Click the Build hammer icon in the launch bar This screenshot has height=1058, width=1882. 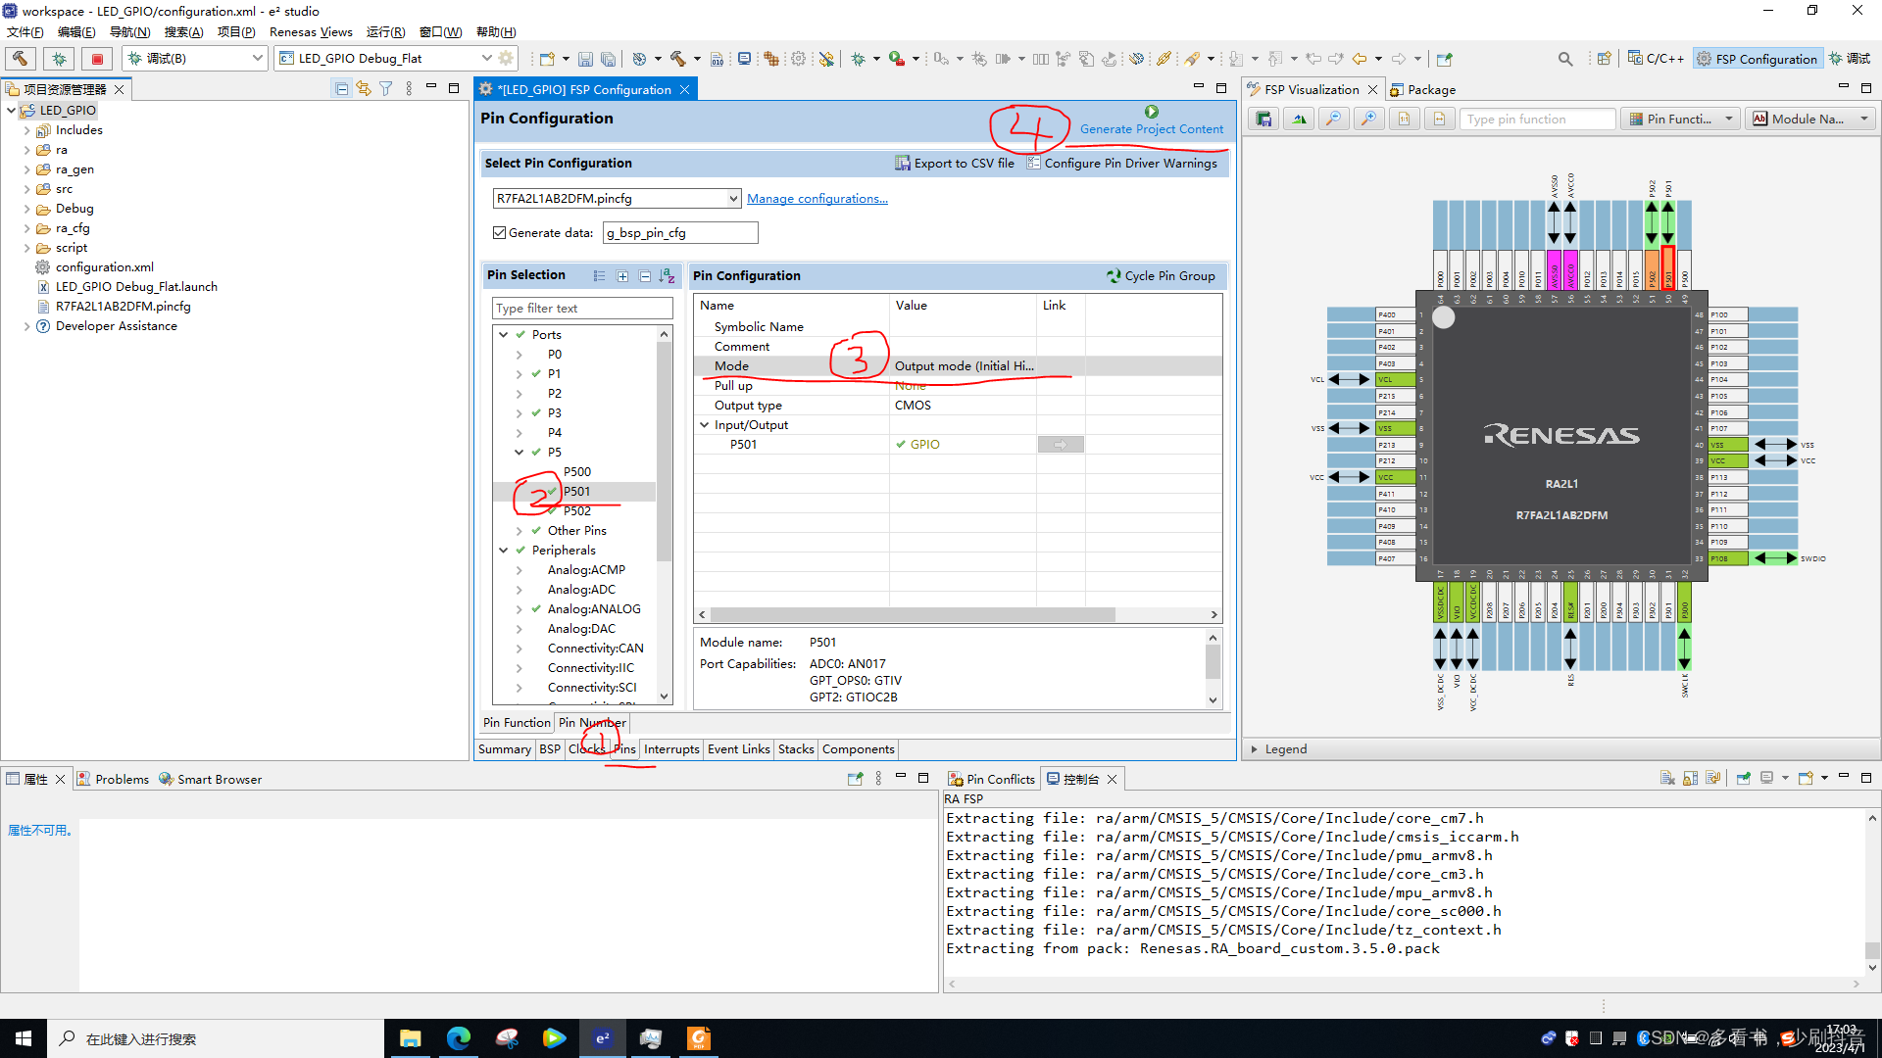[21, 59]
